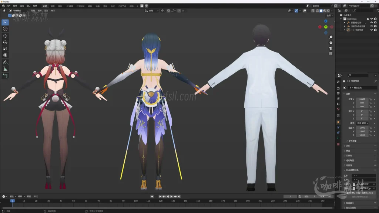
Task: Open the Edit menu
Action: coord(15,6)
